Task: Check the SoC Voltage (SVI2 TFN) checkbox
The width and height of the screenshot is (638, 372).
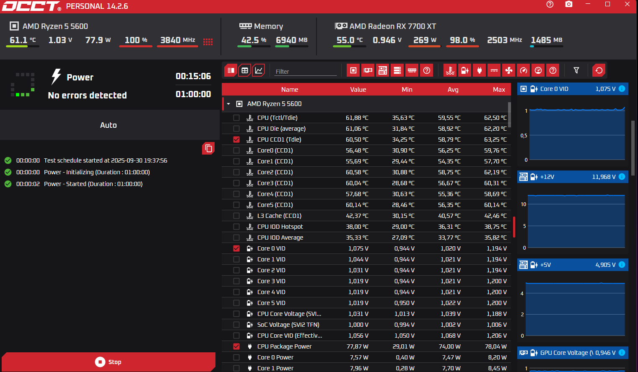Action: click(x=236, y=325)
